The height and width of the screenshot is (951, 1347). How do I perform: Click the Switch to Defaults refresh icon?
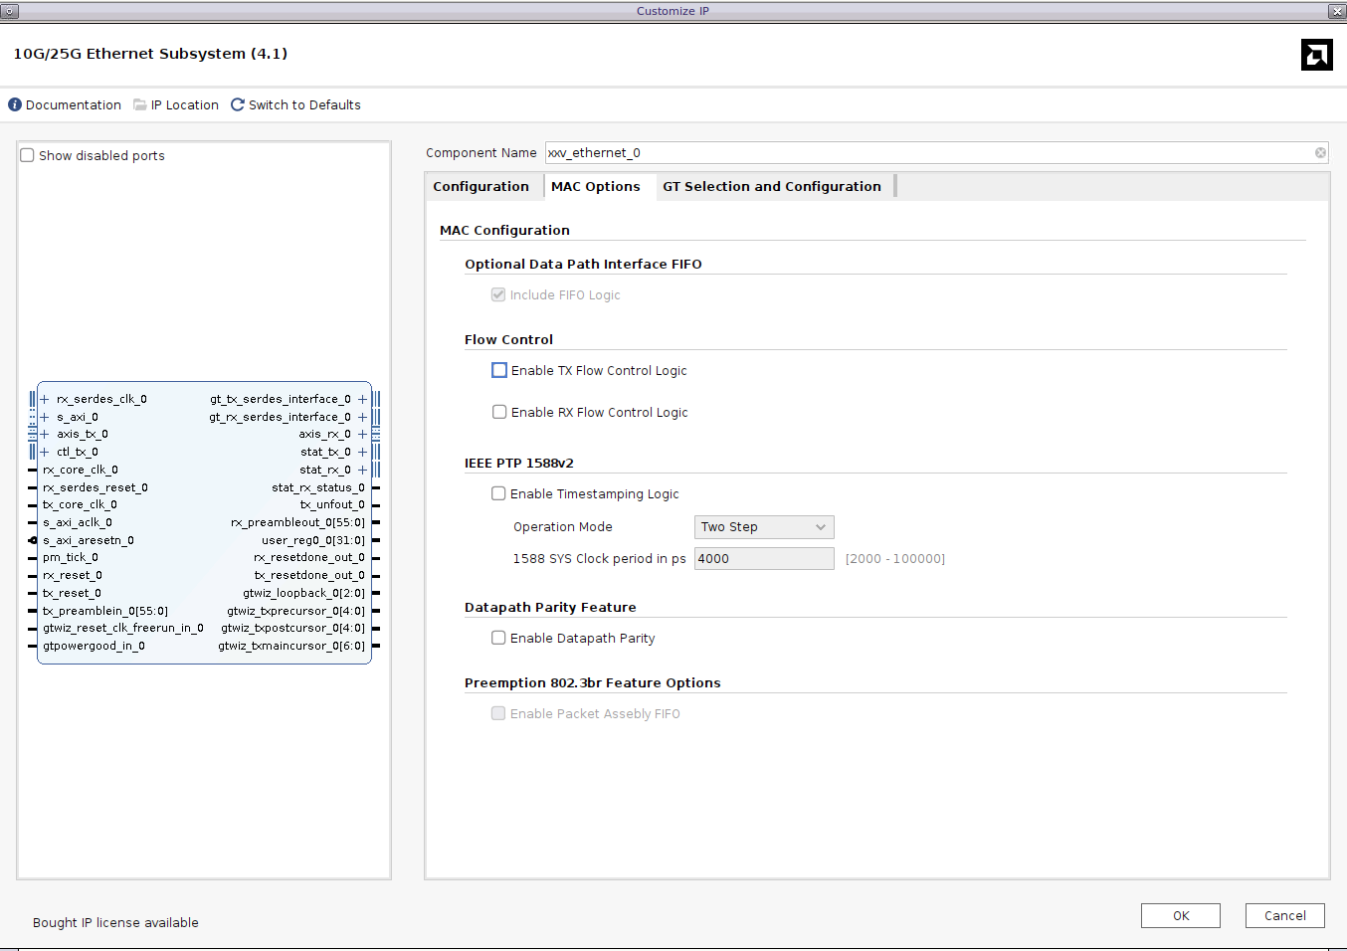pyautogui.click(x=238, y=104)
